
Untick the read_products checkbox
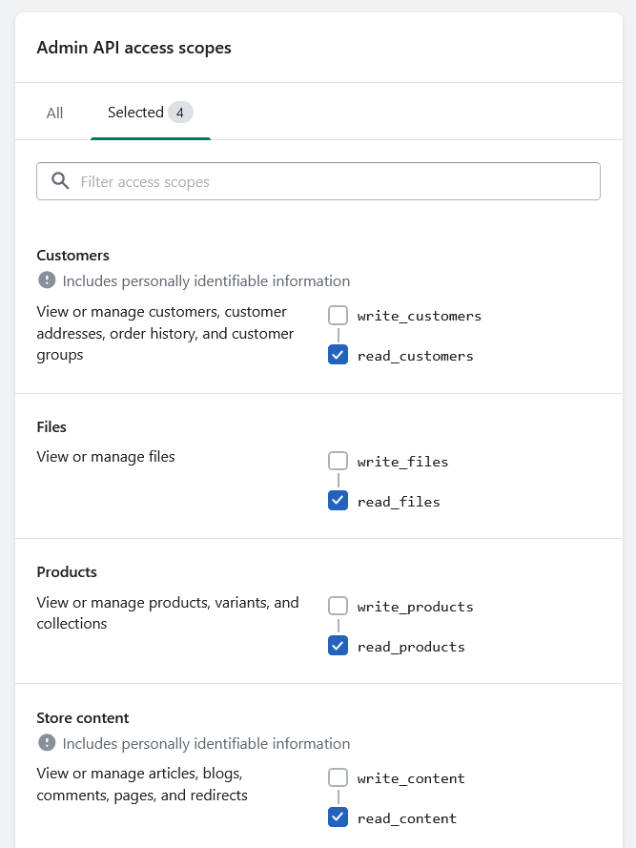[338, 647]
